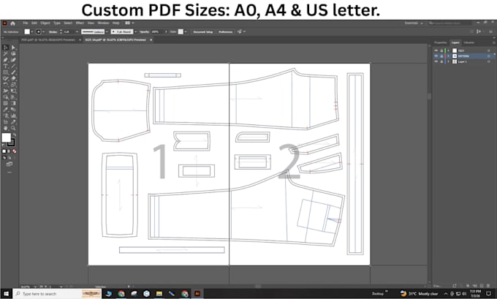Toggle lock on Layer 1
This screenshot has width=497, height=299.
click(441, 61)
